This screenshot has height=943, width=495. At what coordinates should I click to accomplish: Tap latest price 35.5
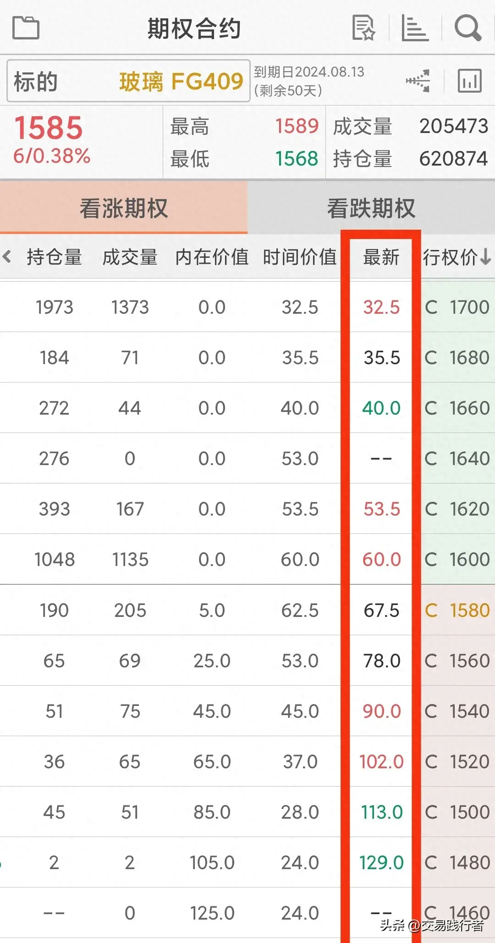pos(381,357)
